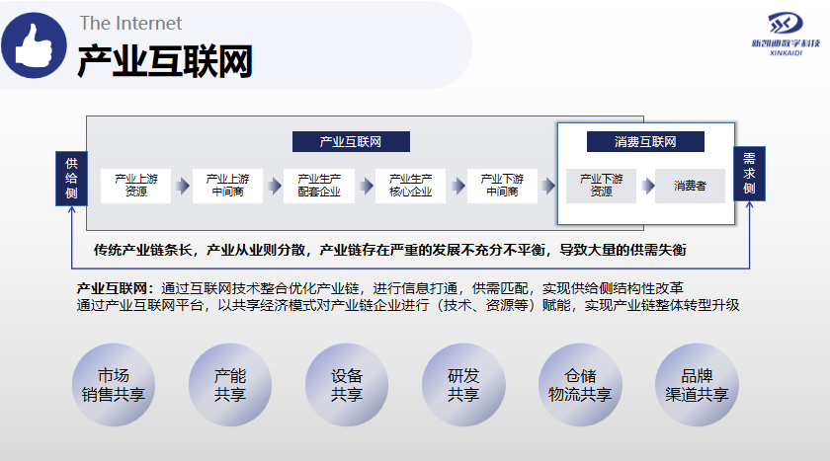Click the 设备共享 circle
The width and height of the screenshot is (830, 461).
pyautogui.click(x=347, y=385)
